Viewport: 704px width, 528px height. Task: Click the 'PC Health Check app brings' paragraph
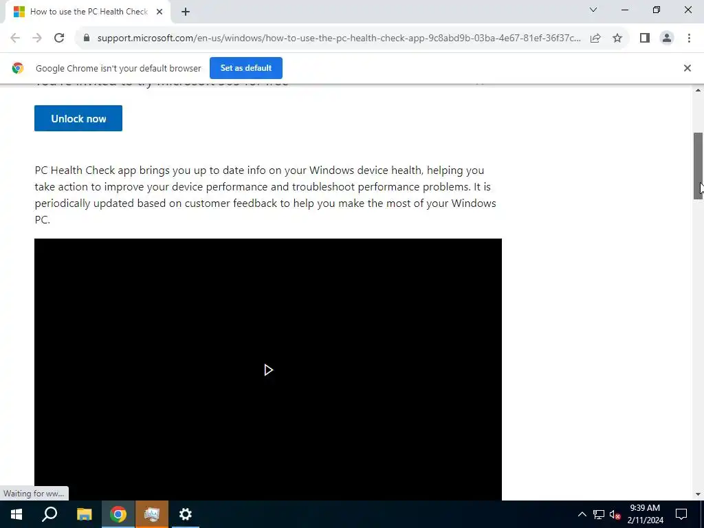pos(265,195)
